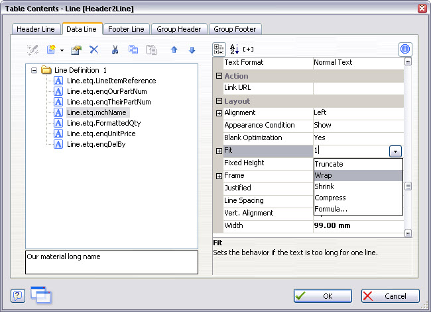Click the property list scroll down arrow
Screen dimensions: 431x312
click(408, 233)
